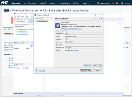Image resolution: width=132 pixels, height=97 pixels.
Task: Clear the preferences filter text icon
Action: click(x=52, y=18)
